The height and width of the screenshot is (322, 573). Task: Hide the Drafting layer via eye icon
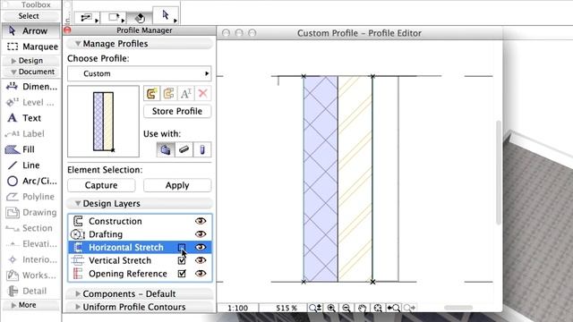(x=201, y=234)
